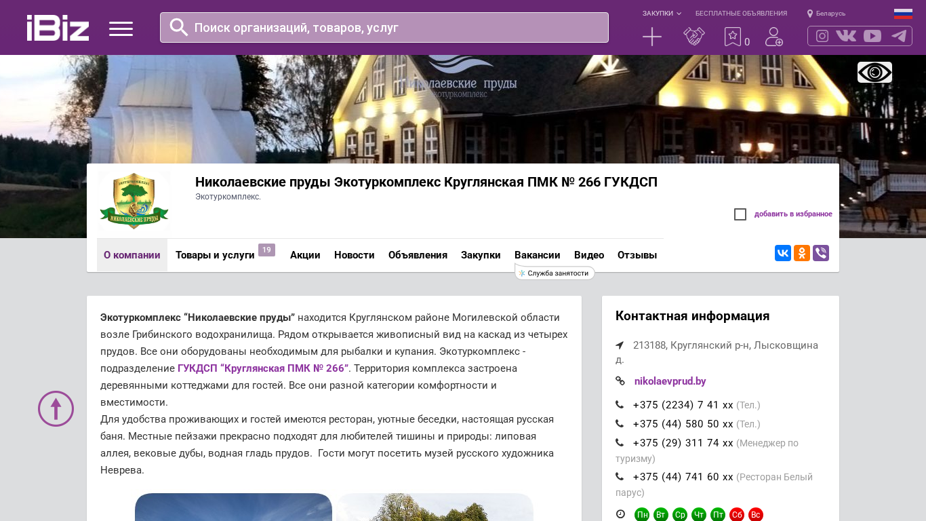Switch to the Вакансии tab

pos(538,255)
